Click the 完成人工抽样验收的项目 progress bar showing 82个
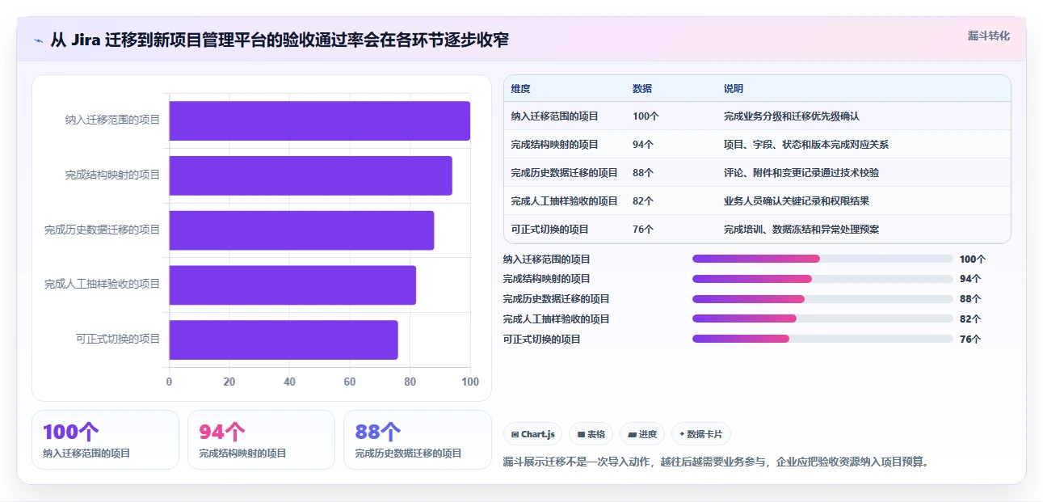The width and height of the screenshot is (1043, 502). tap(822, 318)
